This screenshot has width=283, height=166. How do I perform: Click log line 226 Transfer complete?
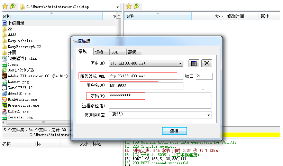point(151,147)
